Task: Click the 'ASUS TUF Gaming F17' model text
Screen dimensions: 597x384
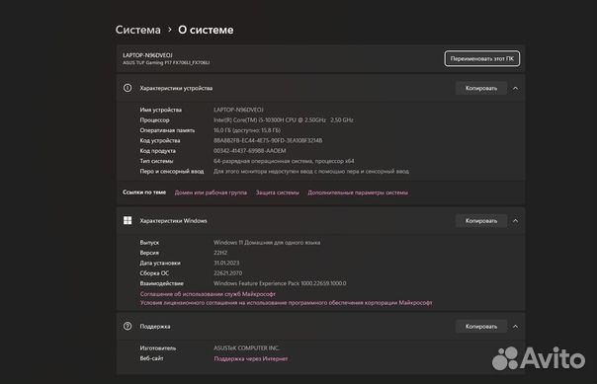Action: point(166,63)
